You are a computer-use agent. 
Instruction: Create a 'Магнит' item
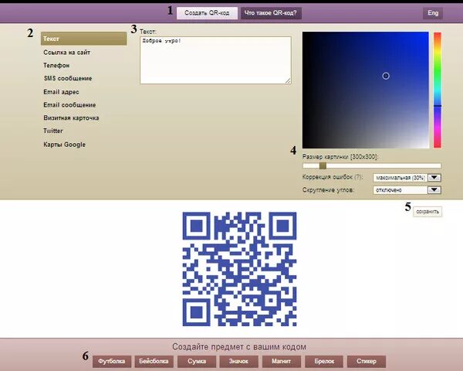pyautogui.click(x=282, y=361)
